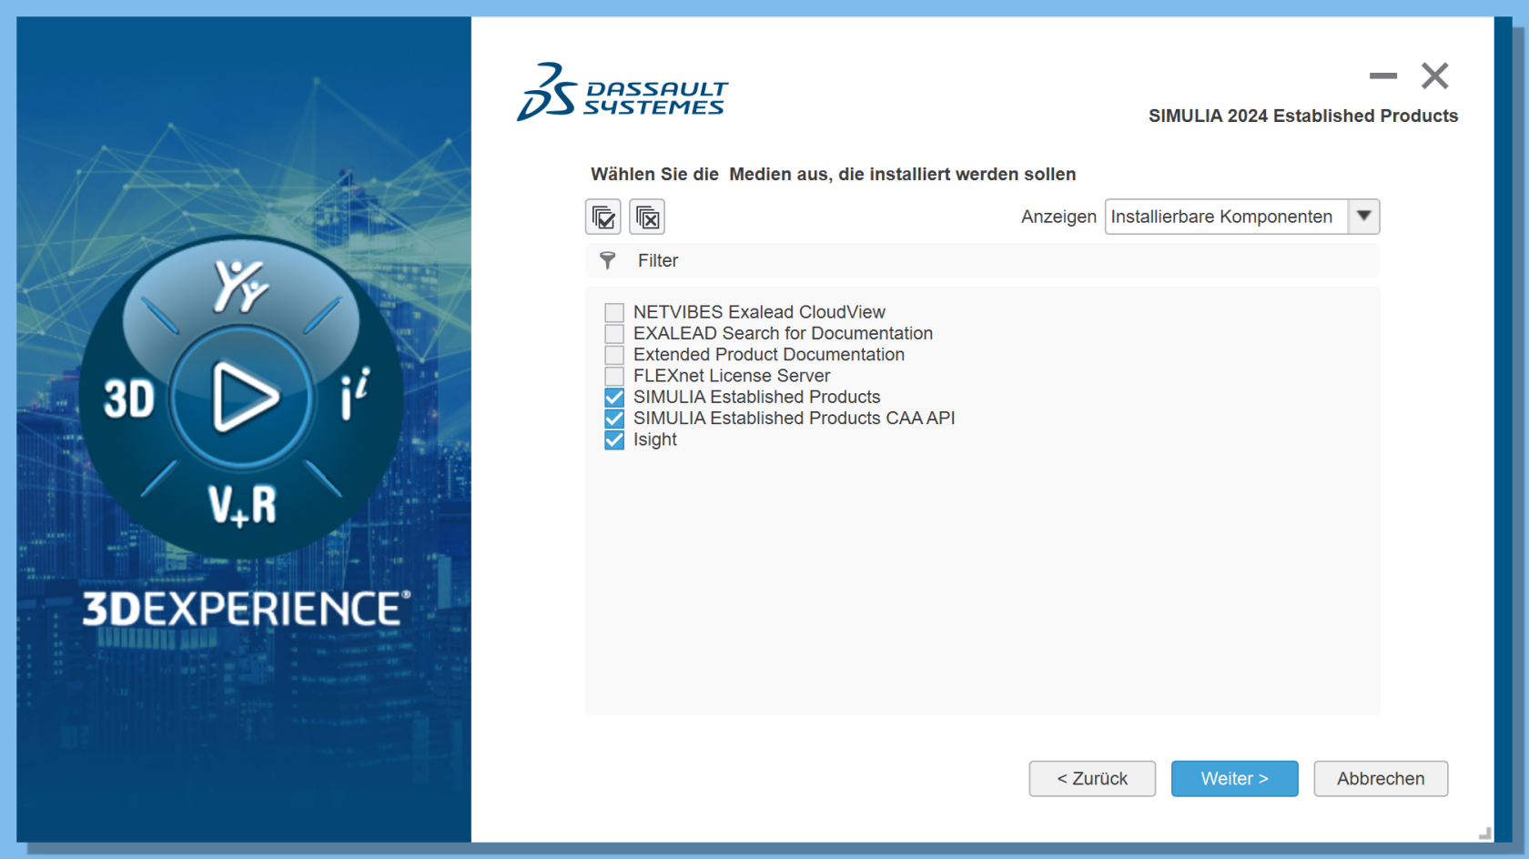Go back with the Zurück button
Viewport: 1529px width, 859px height.
click(x=1092, y=779)
